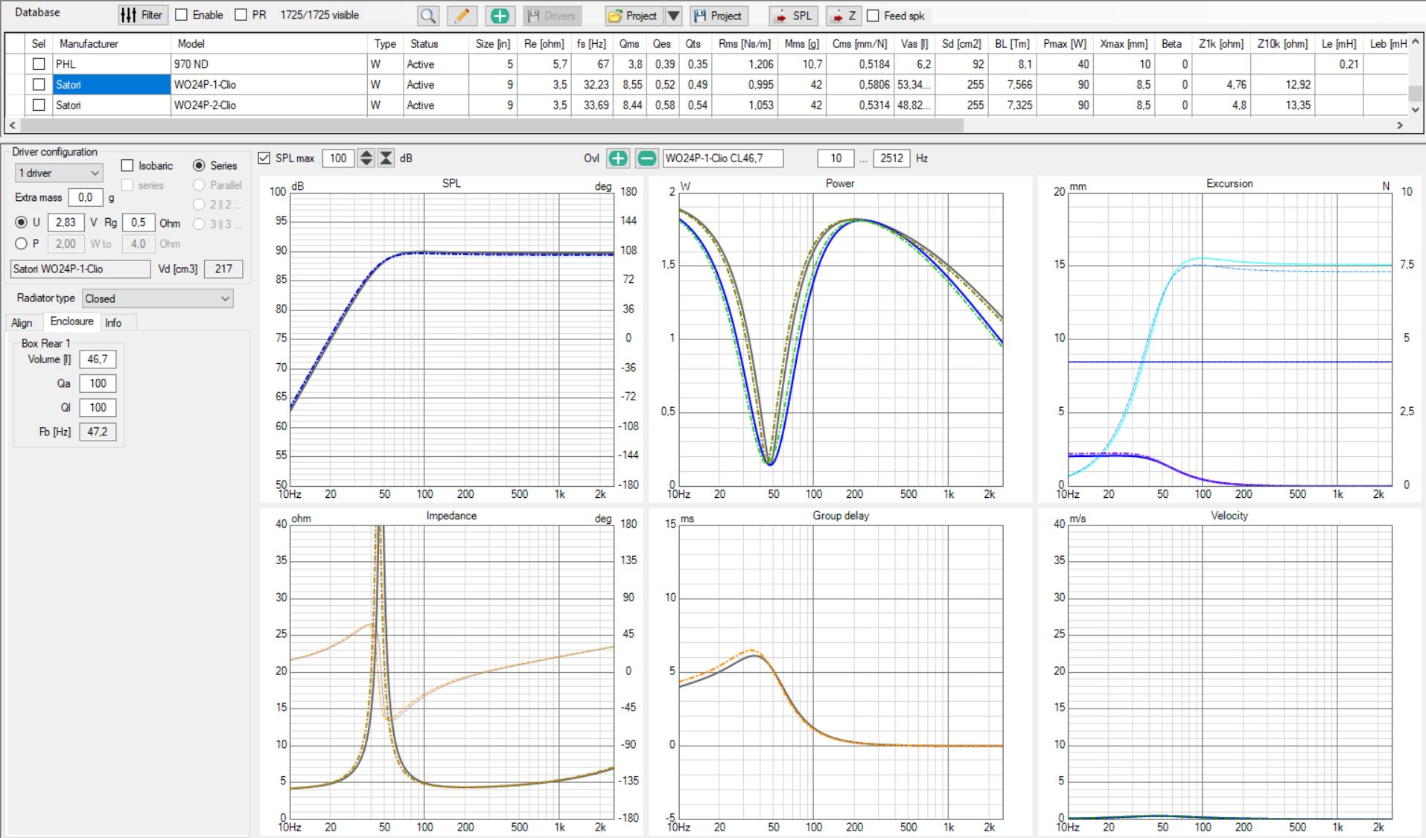Click the save Project button
Image resolution: width=1426 pixels, height=838 pixels.
click(x=718, y=16)
